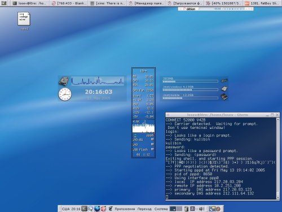Click the analog clock icon
Viewport: 282px width, 212px height.
tap(65, 94)
